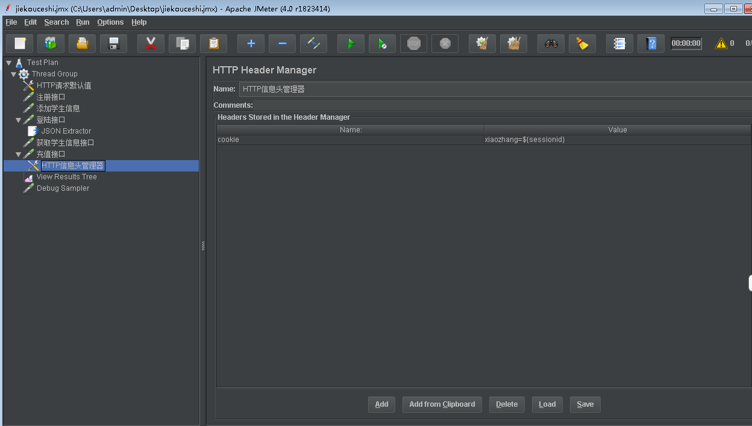Click the Delete header button
Screen dimensions: 752x426
click(x=507, y=404)
